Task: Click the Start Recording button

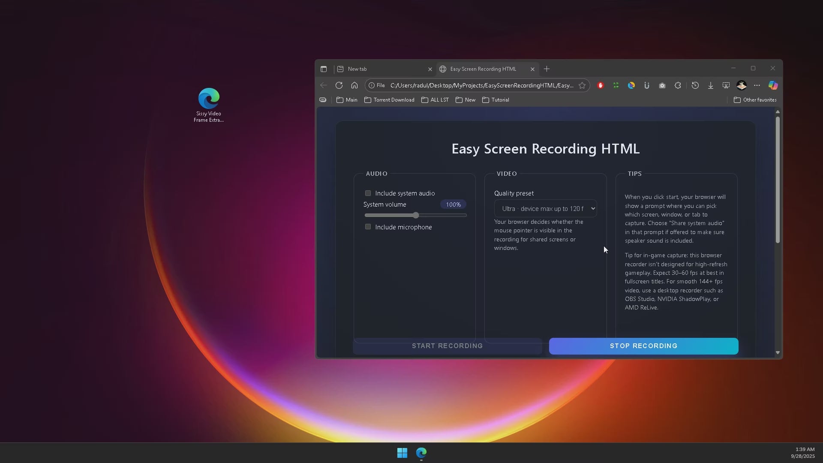Action: [x=447, y=346]
